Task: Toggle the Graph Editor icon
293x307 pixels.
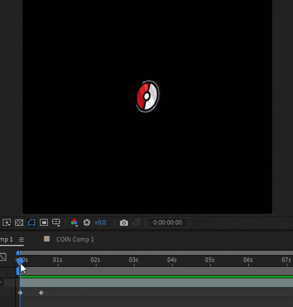Action: (x=3, y=256)
